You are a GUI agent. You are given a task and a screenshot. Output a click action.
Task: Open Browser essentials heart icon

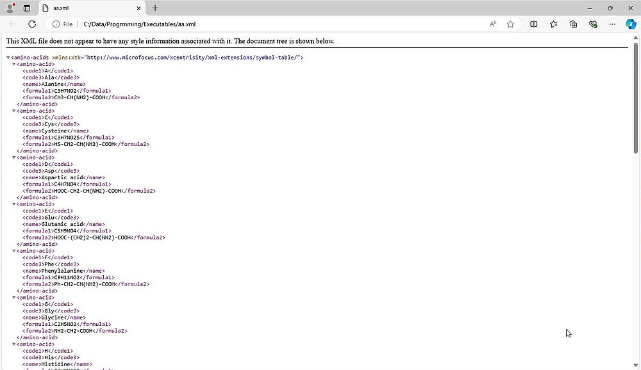pos(593,24)
